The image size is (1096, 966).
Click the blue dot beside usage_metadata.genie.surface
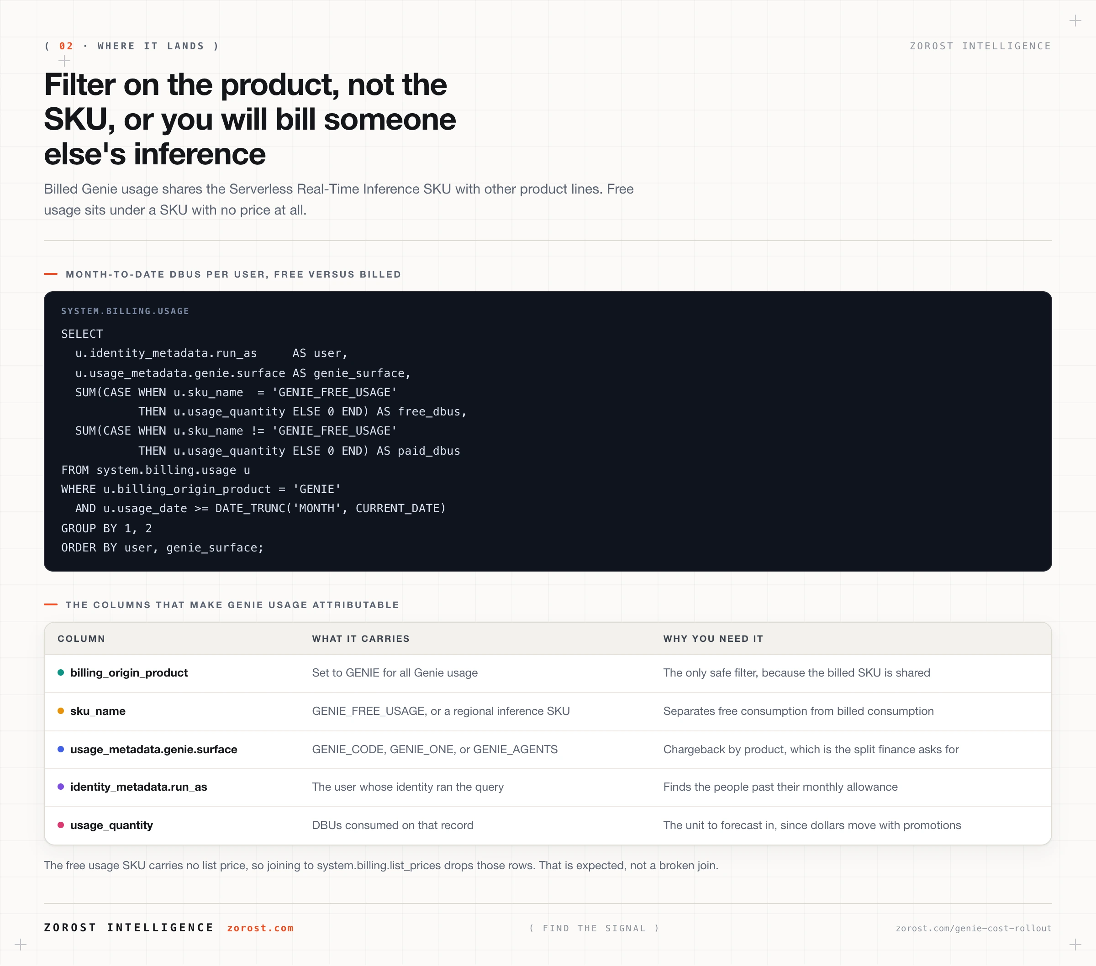[61, 749]
